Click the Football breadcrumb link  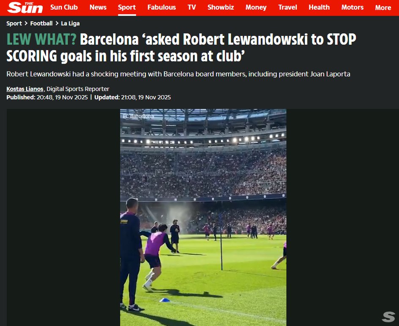coord(41,23)
